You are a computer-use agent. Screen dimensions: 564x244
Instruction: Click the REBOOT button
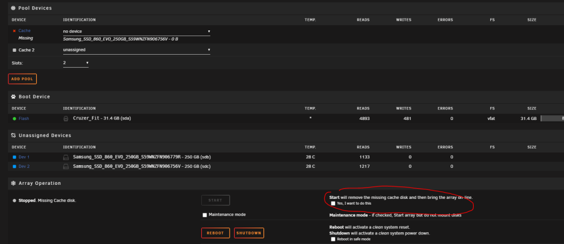point(215,233)
